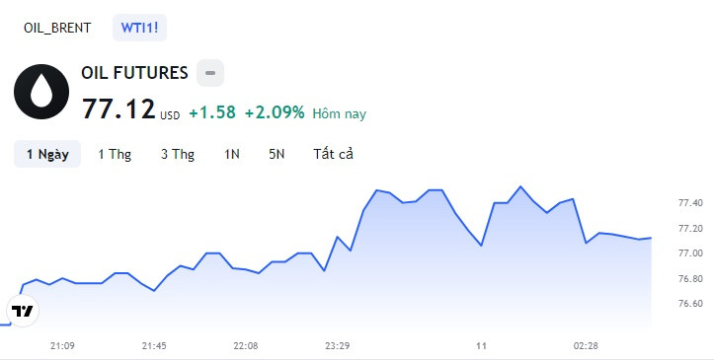
Task: Click the +2.09% change percentage
Action: pyautogui.click(x=275, y=112)
